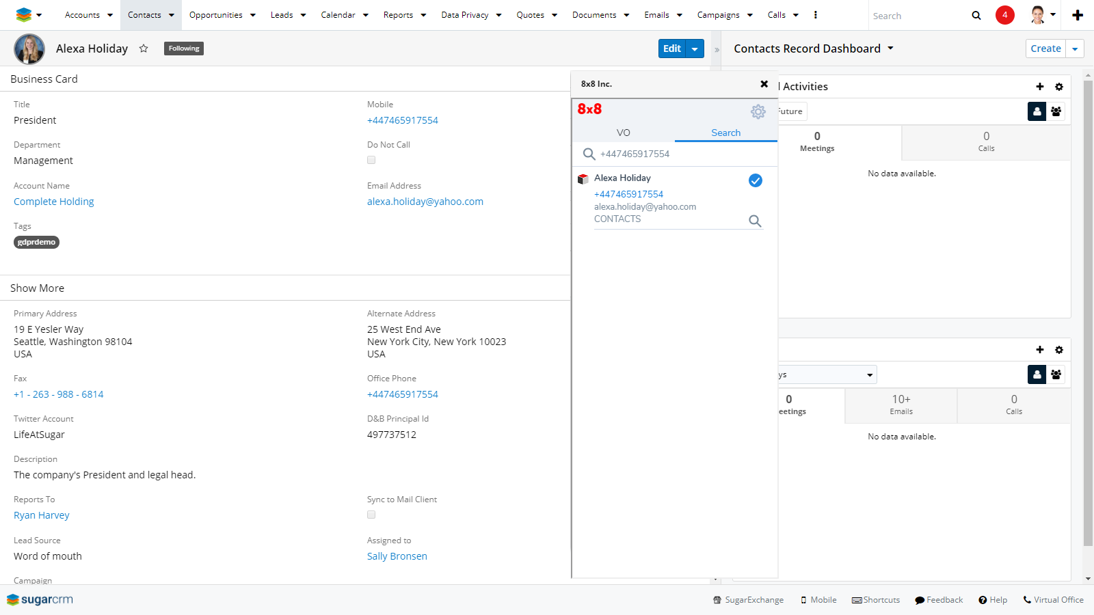This screenshot has height=615, width=1094.
Task: Add item in Activities dashlet plus
Action: click(1040, 87)
